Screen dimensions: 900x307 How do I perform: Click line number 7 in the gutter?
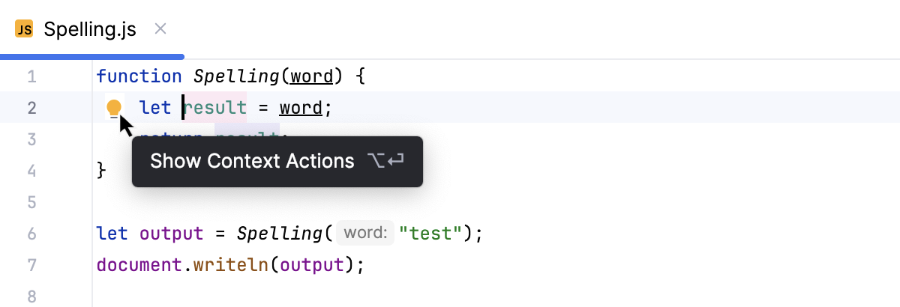pos(31,265)
